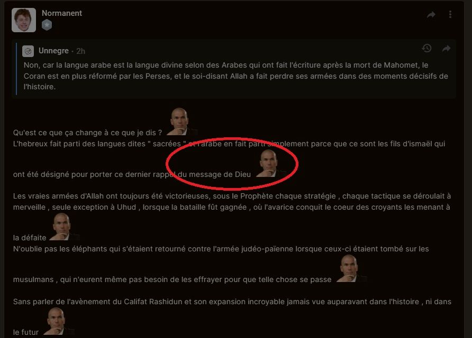Open Normanent's profile picture
472x338 pixels.
point(24,20)
